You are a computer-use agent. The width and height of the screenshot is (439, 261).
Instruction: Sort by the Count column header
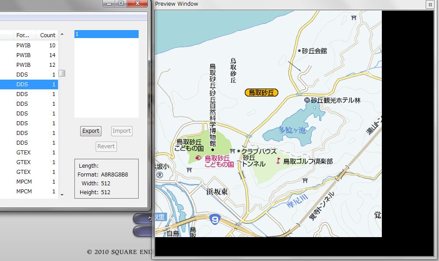click(48, 35)
